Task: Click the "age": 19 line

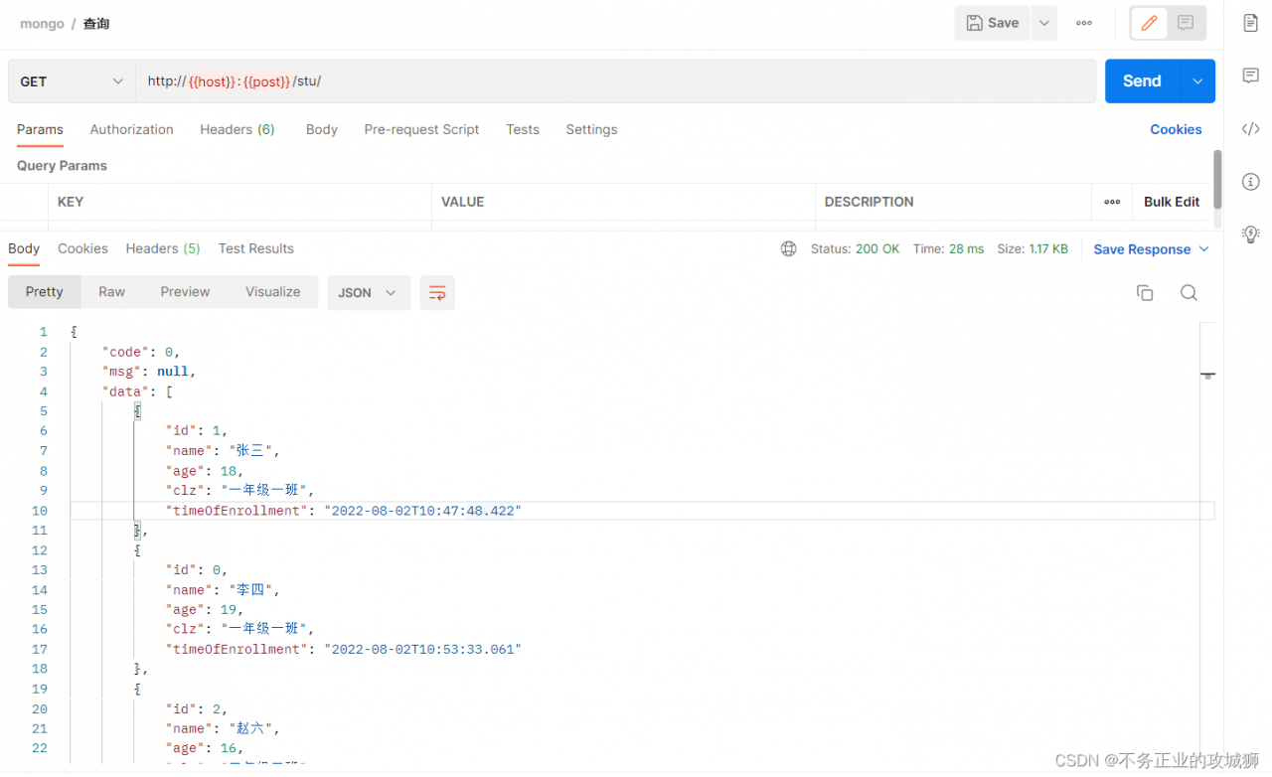Action: (205, 610)
